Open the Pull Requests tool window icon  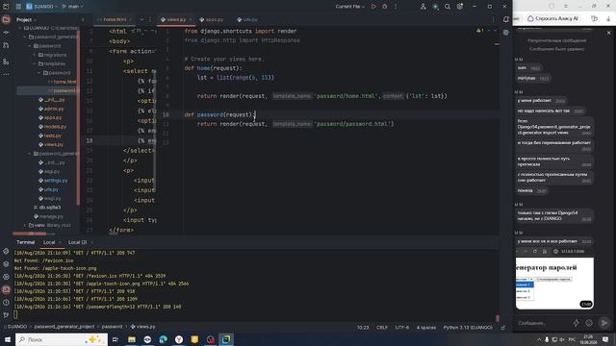point(6,46)
